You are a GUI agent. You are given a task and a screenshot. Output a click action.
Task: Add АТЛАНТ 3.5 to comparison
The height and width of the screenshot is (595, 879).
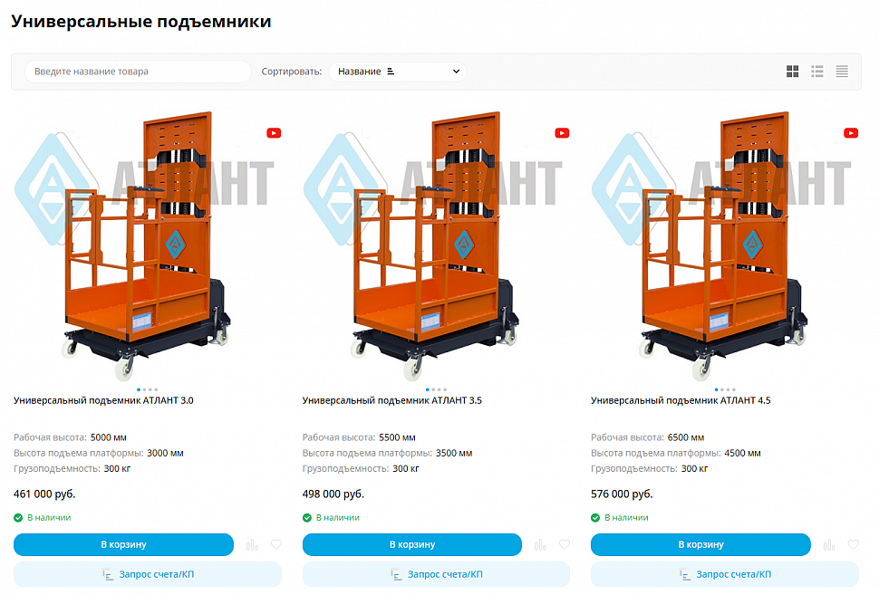[x=540, y=544]
